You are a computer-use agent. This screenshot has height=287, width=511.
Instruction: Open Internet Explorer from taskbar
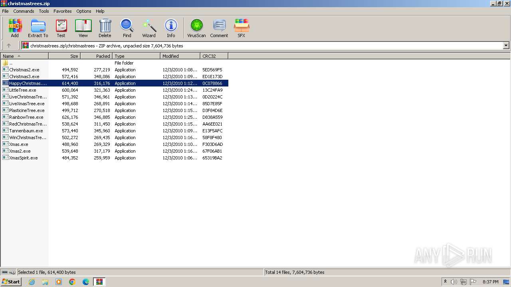(x=32, y=282)
